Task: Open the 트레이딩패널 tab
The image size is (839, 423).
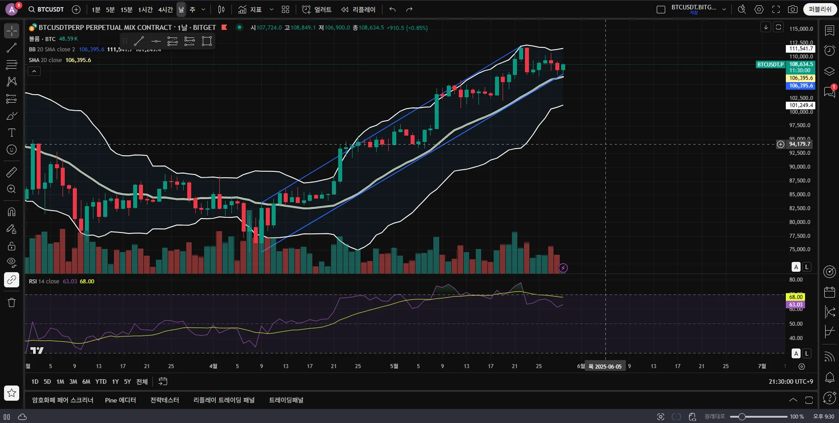Action: [286, 400]
